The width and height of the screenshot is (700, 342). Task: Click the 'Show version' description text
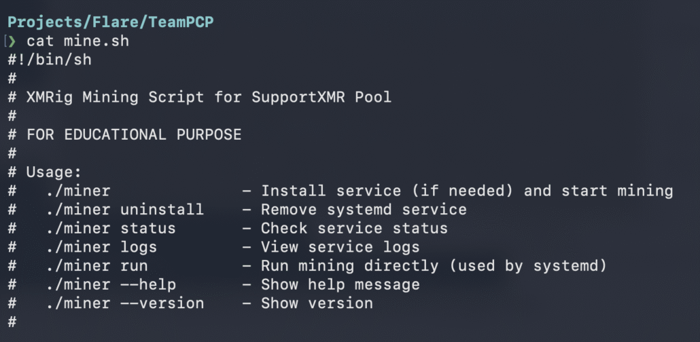point(317,303)
